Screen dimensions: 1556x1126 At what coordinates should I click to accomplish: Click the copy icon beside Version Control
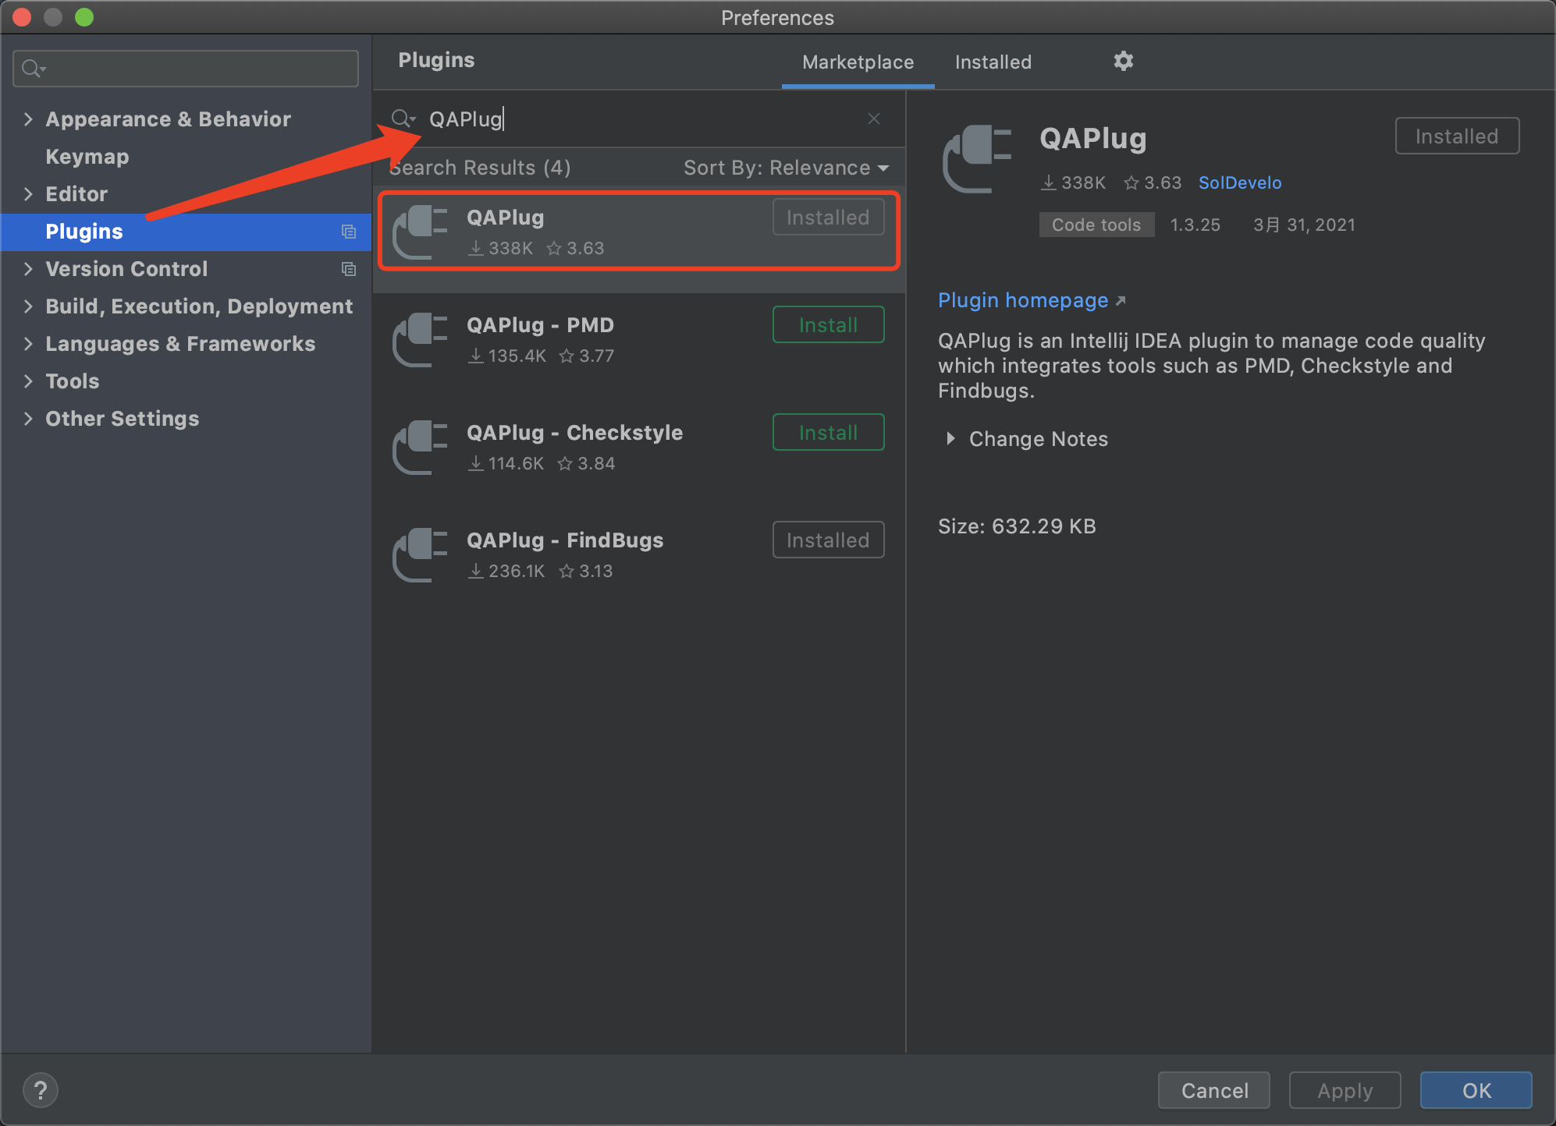click(x=349, y=269)
